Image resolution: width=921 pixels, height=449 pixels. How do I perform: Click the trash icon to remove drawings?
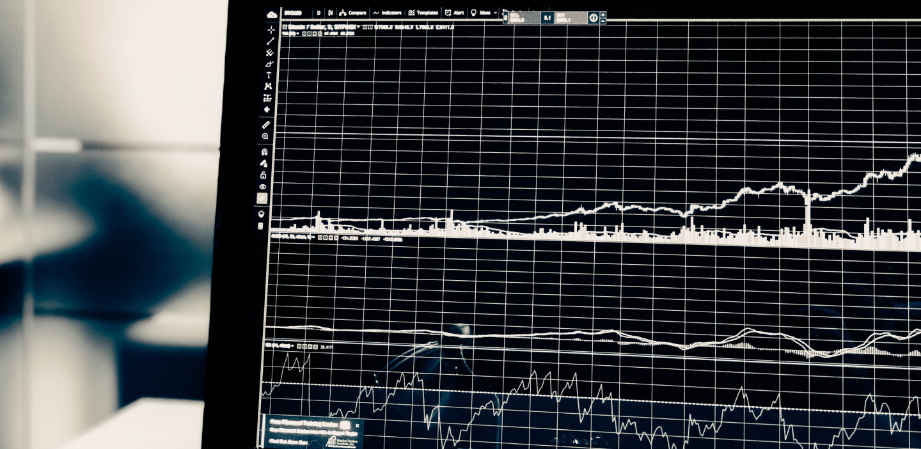click(x=260, y=226)
